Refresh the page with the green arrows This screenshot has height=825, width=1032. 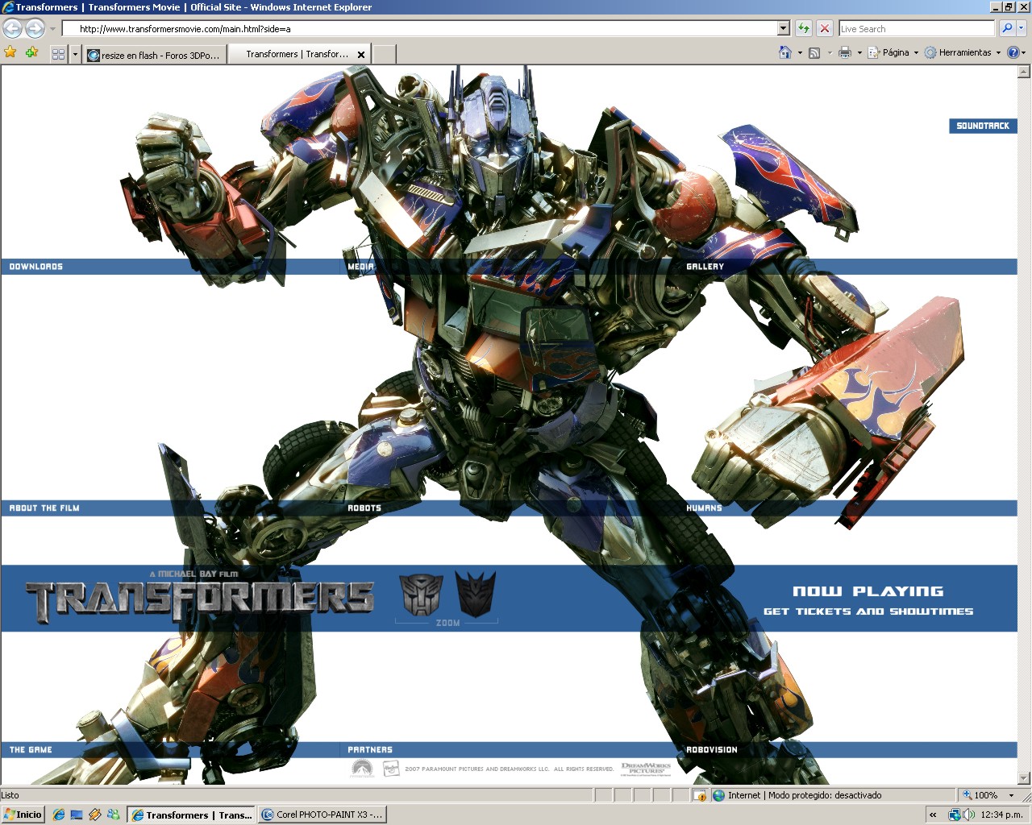pos(804,29)
